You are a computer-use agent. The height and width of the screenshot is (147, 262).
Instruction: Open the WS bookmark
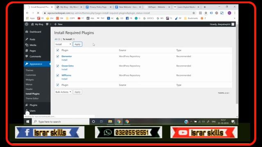pyautogui.click(x=160, y=18)
